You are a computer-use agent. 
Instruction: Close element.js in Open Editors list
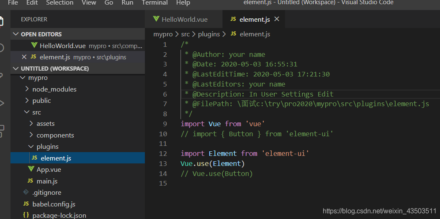[x=24, y=57]
